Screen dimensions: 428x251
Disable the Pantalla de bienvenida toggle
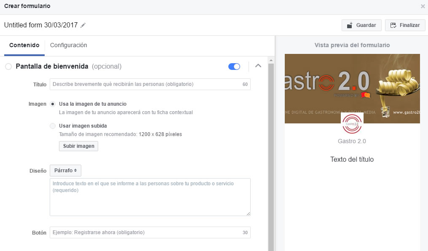[x=234, y=66]
